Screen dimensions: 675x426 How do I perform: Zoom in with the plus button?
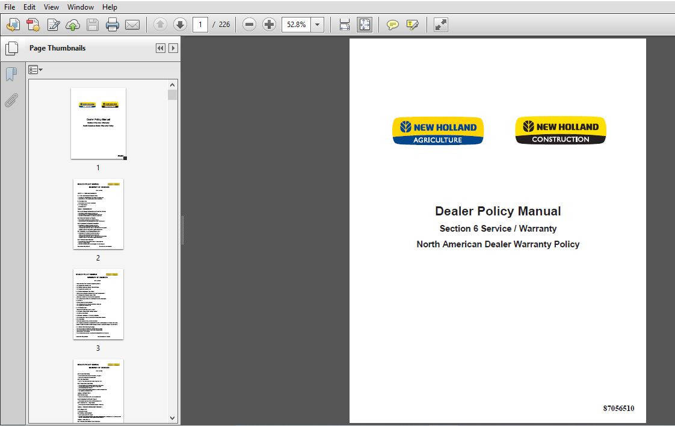pyautogui.click(x=269, y=25)
